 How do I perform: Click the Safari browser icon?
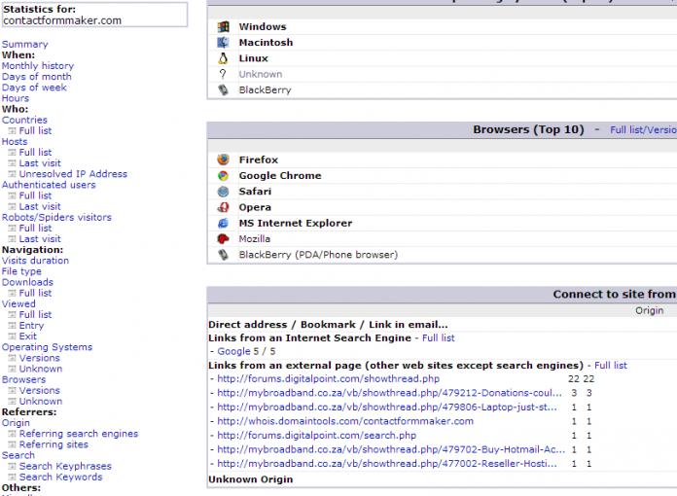(223, 192)
